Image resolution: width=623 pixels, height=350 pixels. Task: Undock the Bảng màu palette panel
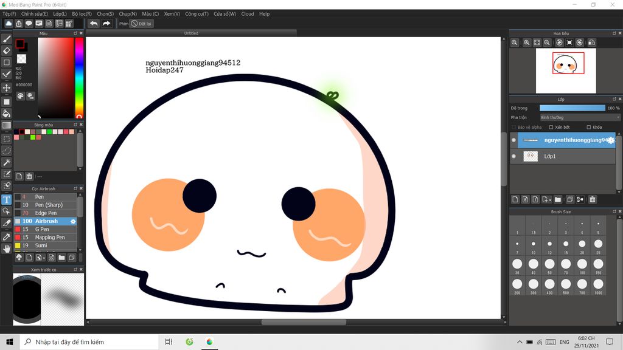(x=75, y=125)
